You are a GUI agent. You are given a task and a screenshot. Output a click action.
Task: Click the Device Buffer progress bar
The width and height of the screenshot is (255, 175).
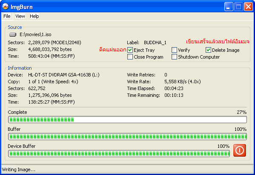click(119, 154)
